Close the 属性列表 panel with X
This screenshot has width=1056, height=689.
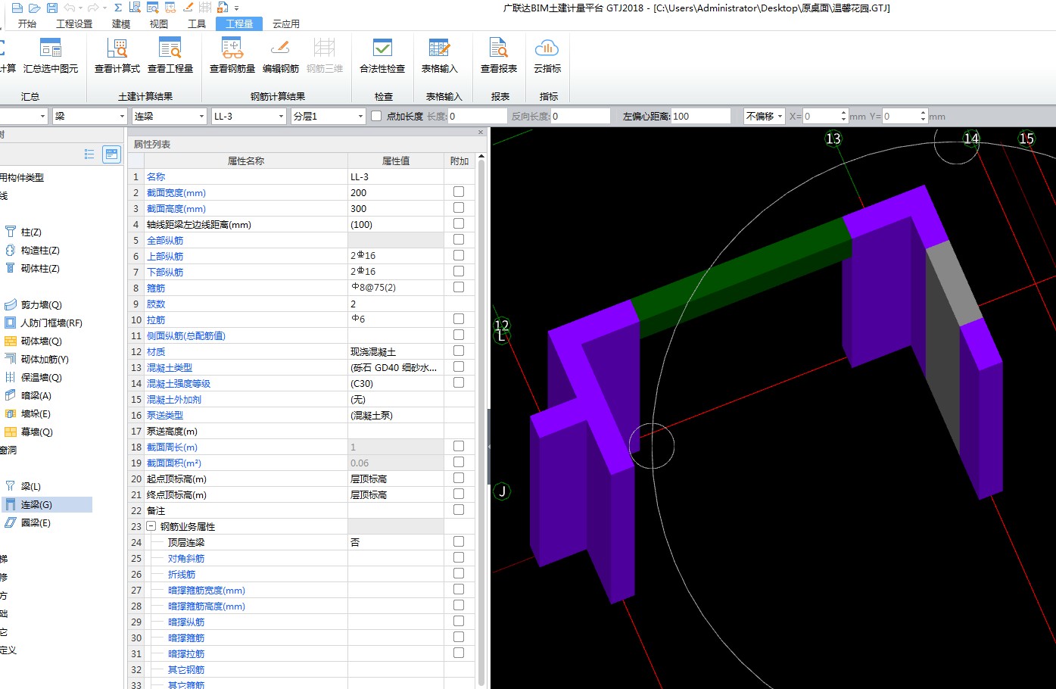[481, 132]
